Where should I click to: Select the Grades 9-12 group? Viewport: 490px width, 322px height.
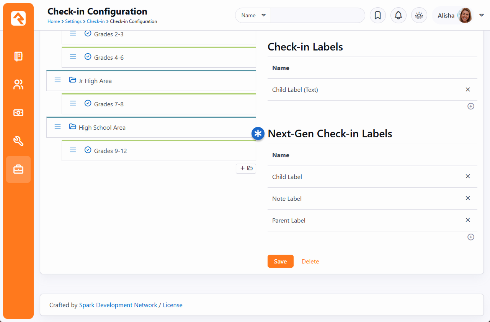[x=110, y=151]
